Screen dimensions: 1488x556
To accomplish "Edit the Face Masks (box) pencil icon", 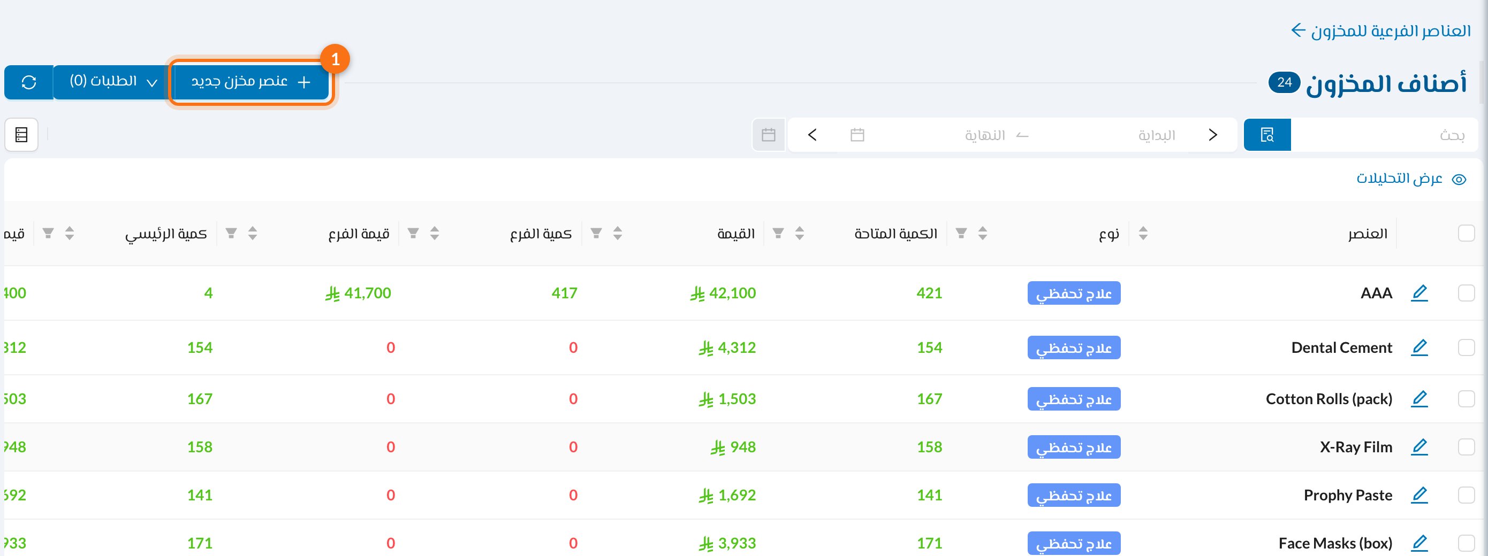I will pos(1419,543).
